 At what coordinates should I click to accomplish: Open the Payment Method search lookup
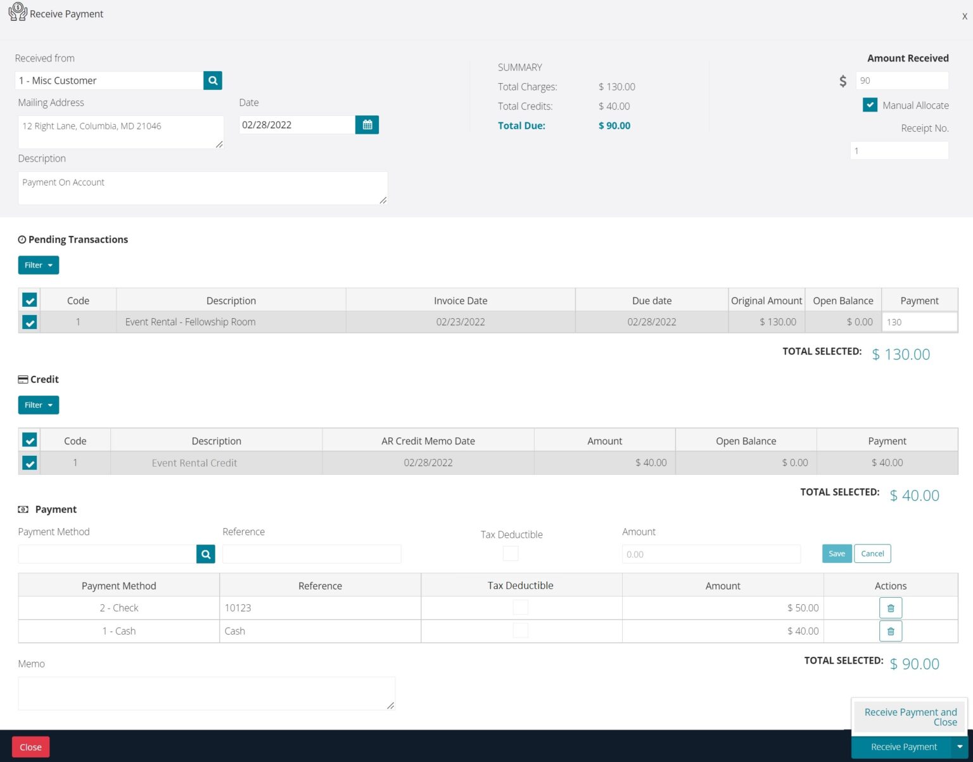[205, 553]
